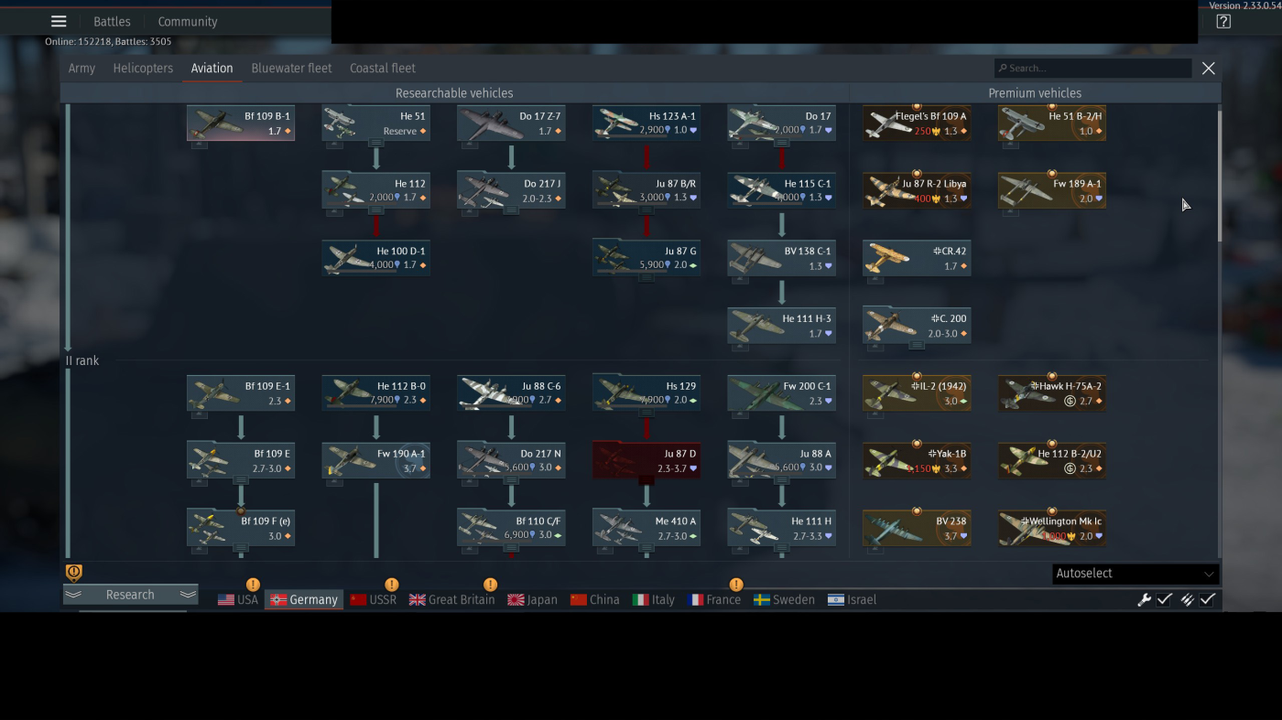Click the wrench icon near the bottom checkboxes
The image size is (1282, 720).
pos(1144,599)
